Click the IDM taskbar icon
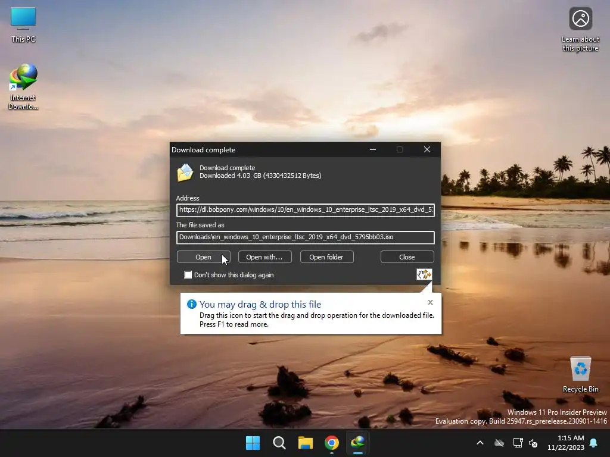 [357, 443]
